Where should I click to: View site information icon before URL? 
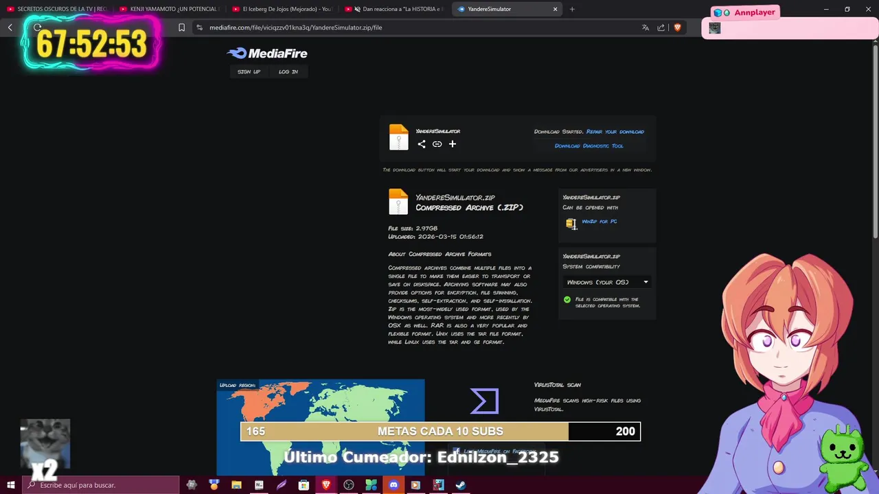click(199, 27)
